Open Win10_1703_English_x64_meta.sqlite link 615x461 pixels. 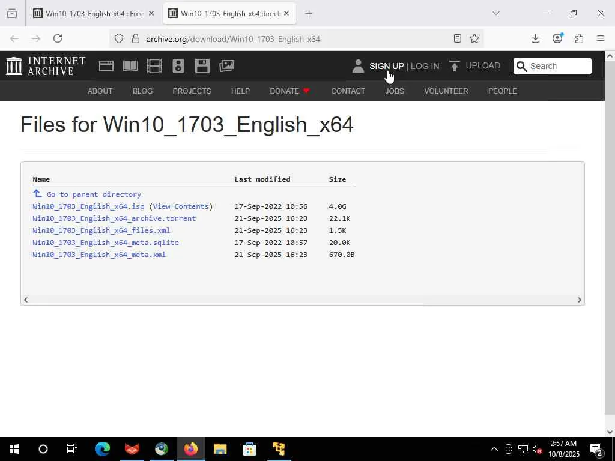pos(106,243)
